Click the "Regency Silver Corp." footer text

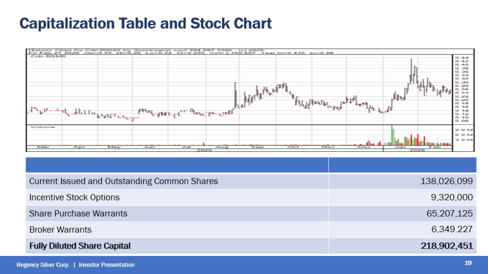coord(43,265)
